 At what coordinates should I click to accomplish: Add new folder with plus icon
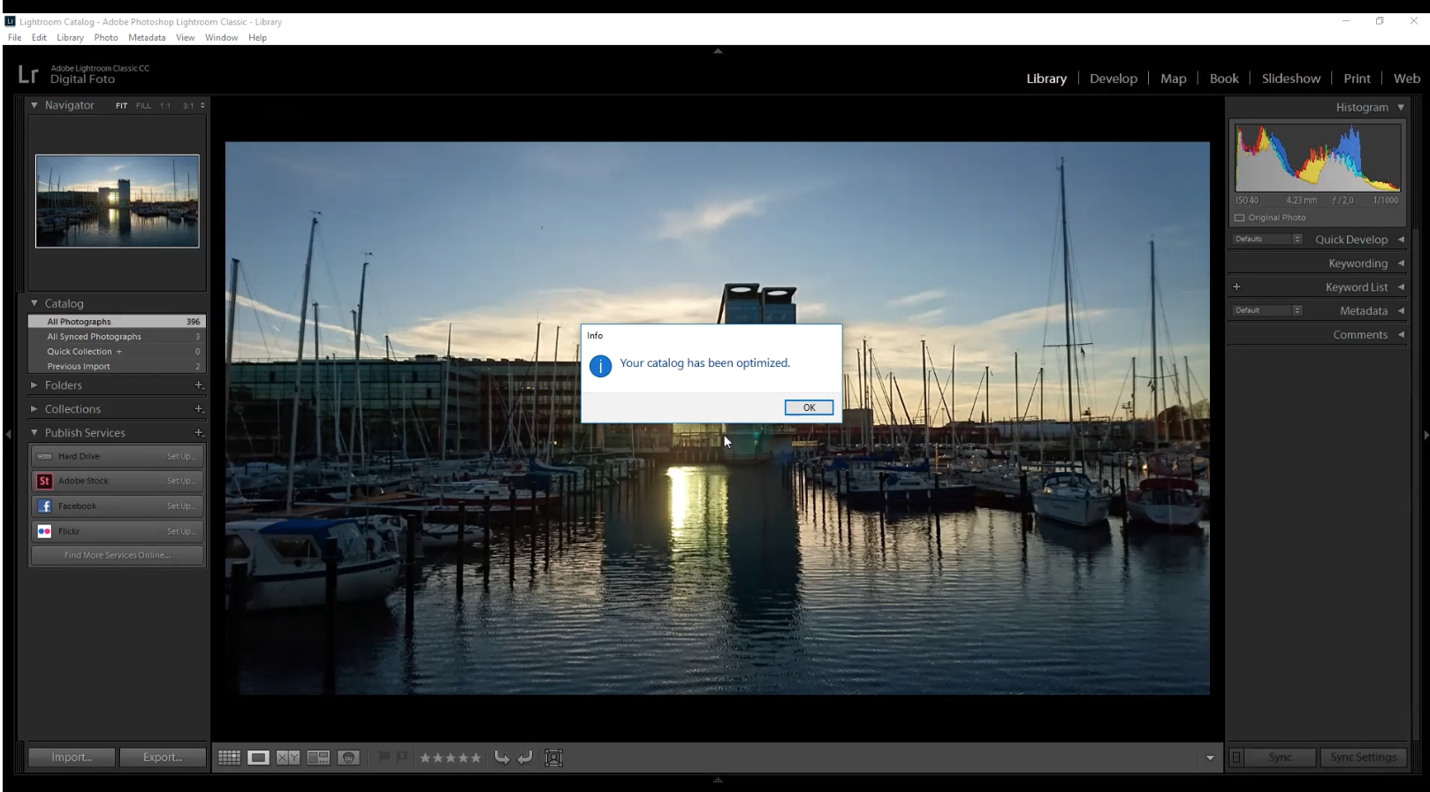pos(199,385)
